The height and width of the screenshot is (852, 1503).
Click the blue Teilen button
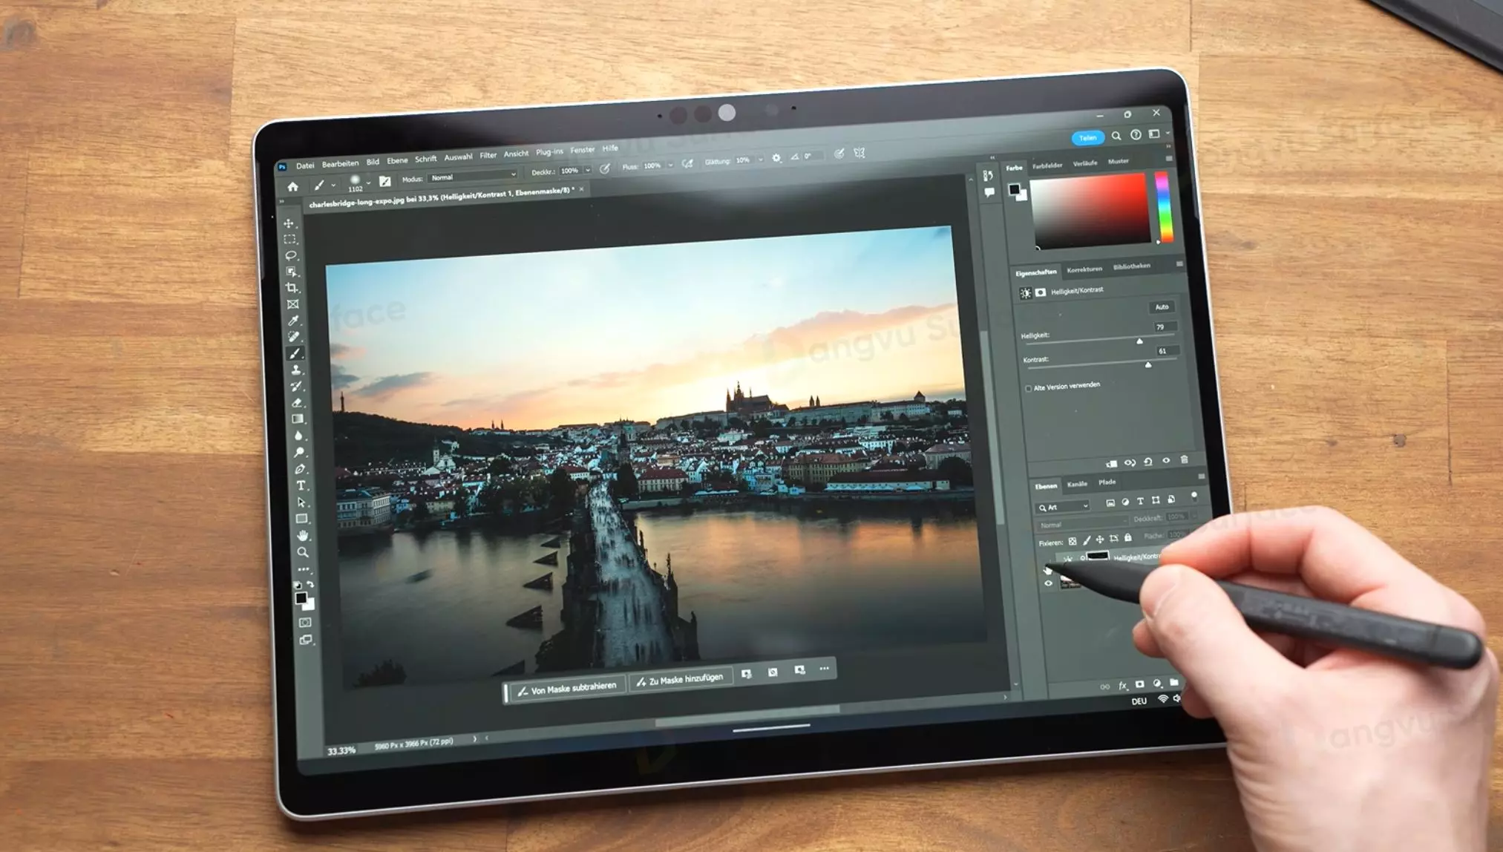coord(1087,137)
